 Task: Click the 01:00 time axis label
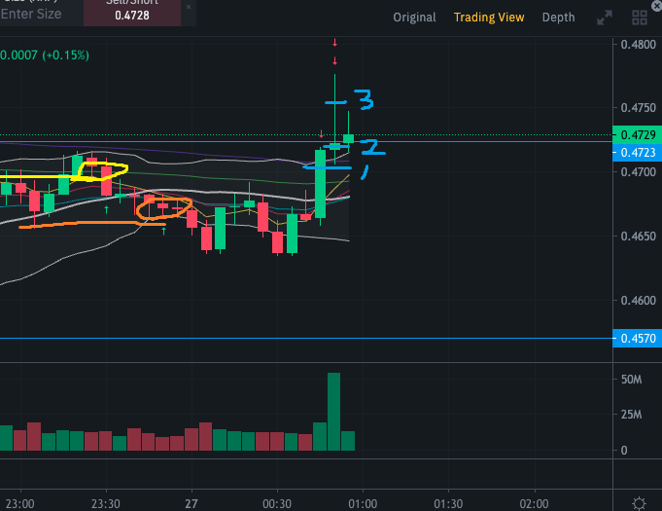point(363,504)
